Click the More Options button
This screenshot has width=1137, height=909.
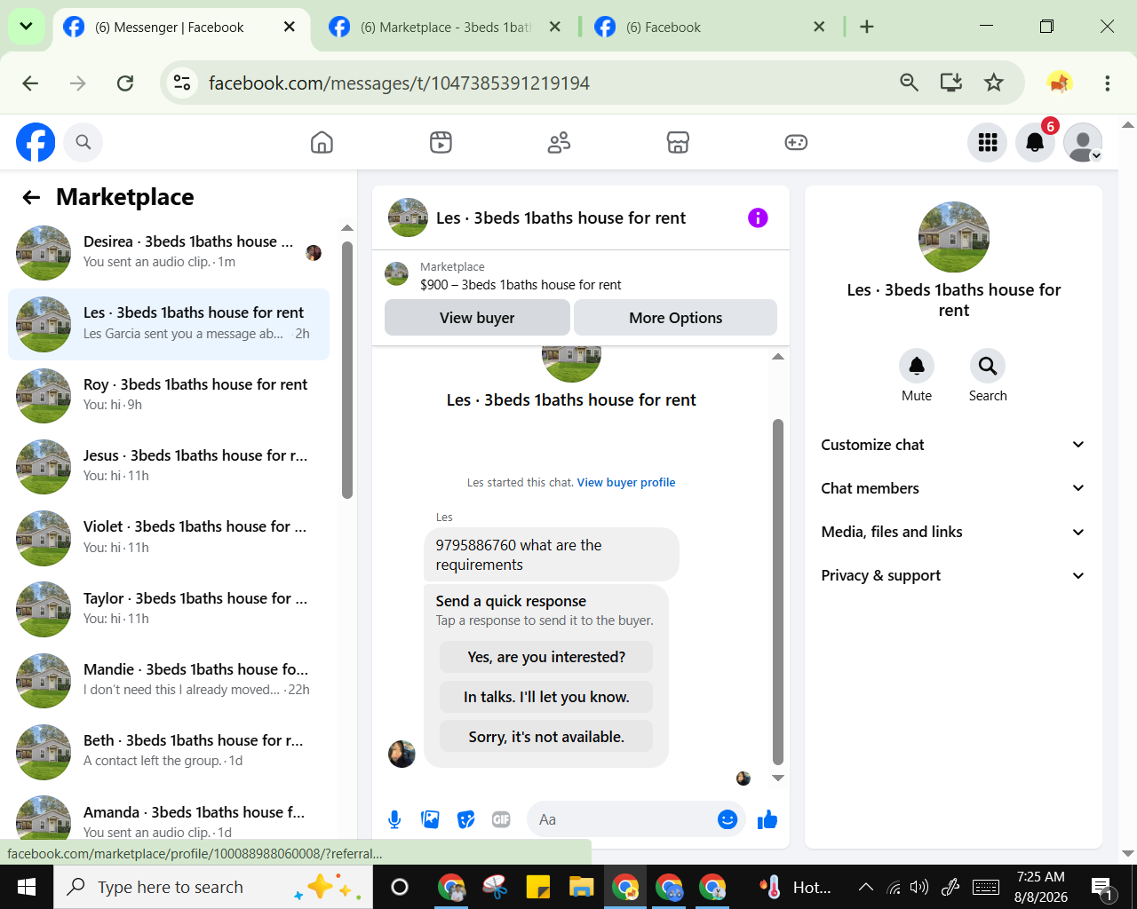(675, 318)
